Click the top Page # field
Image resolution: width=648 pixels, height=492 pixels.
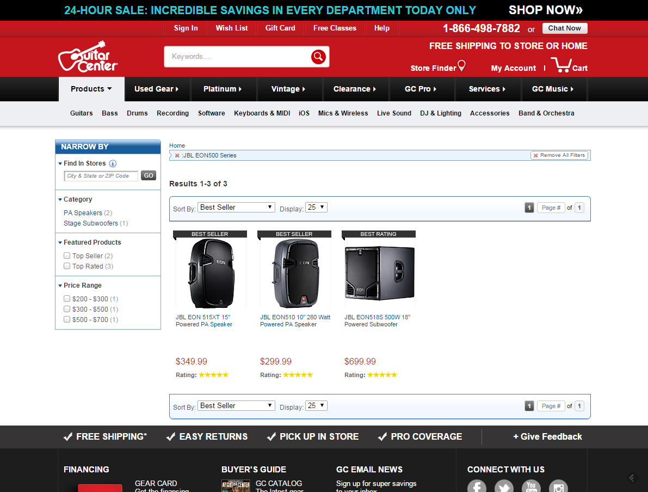(551, 208)
